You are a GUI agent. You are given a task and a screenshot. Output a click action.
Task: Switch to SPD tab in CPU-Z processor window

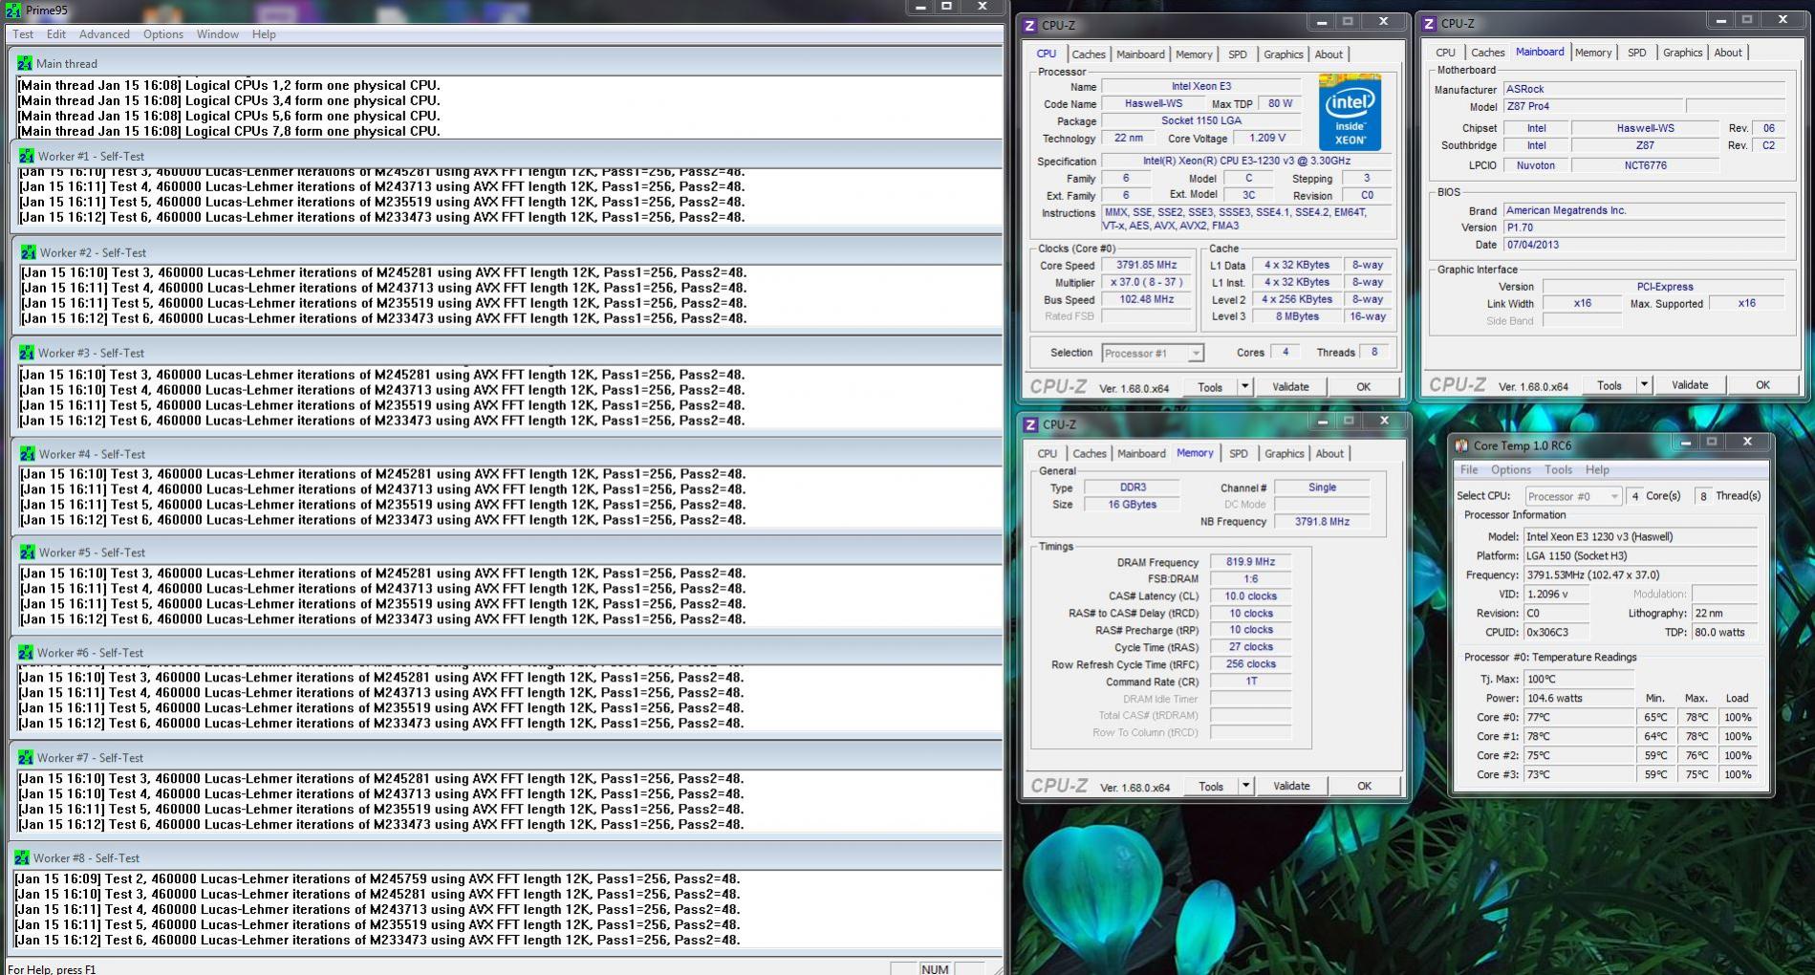[x=1238, y=54]
